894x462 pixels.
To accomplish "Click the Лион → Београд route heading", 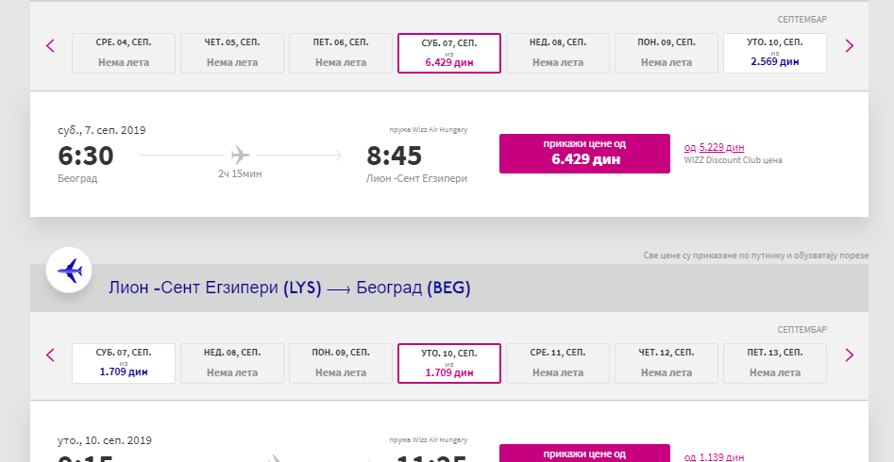I will click(x=290, y=289).
